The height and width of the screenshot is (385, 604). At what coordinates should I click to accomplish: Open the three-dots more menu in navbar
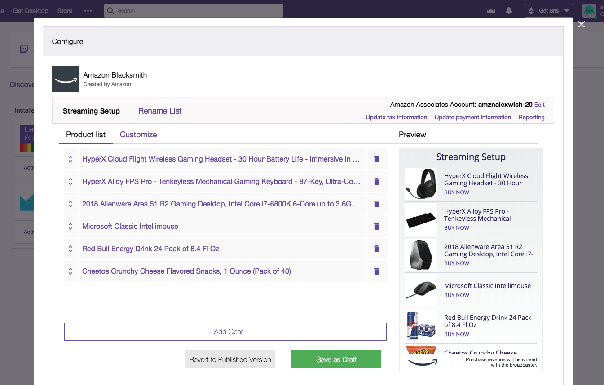tap(88, 11)
